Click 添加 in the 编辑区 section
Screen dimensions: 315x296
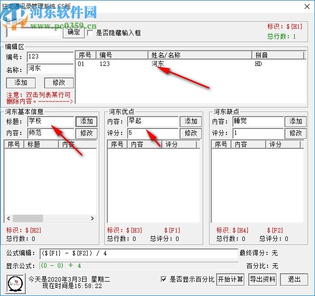[21, 83]
